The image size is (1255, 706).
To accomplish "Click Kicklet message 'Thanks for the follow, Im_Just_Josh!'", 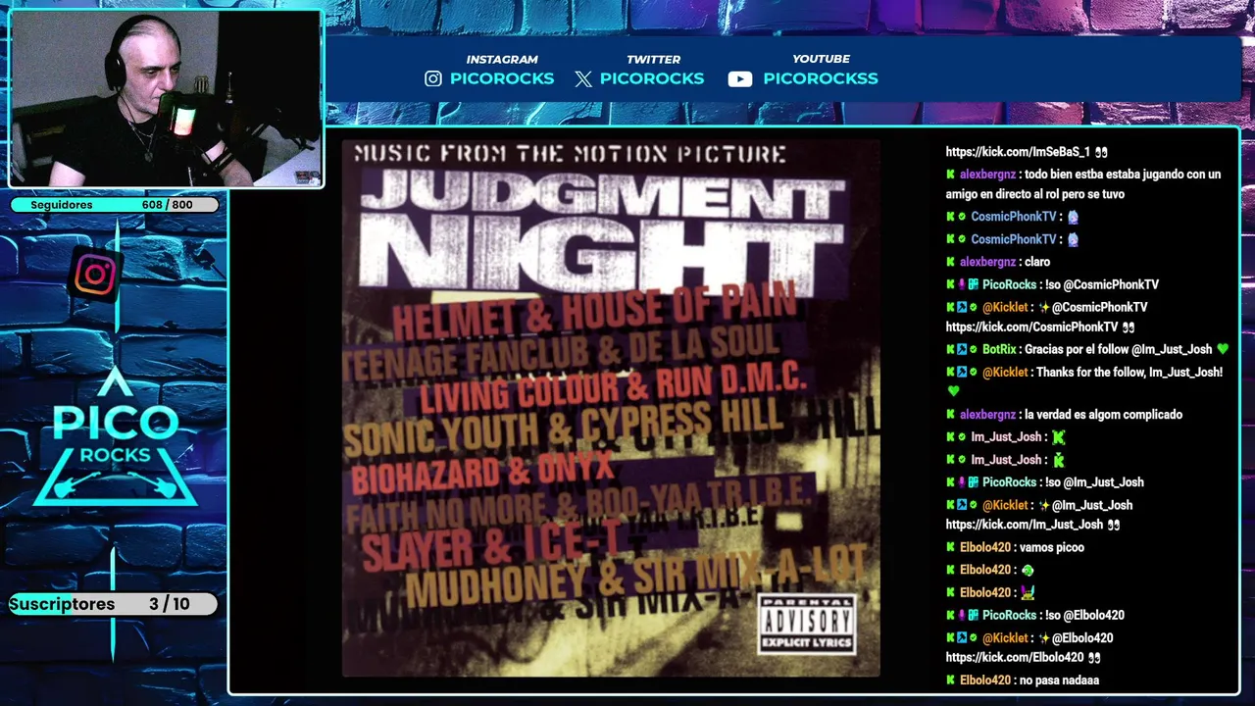I will [x=1084, y=381].
